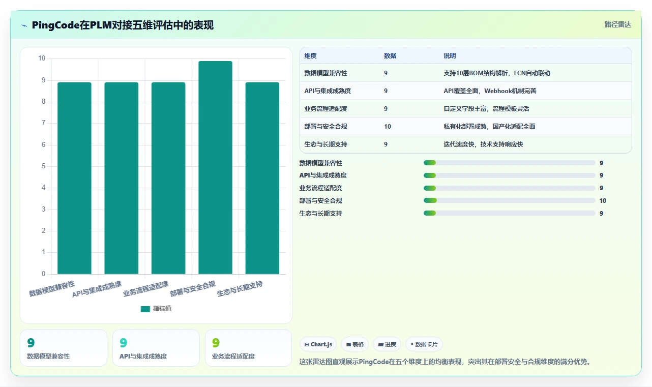Click the summary sentence below the tags

pyautogui.click(x=445, y=362)
